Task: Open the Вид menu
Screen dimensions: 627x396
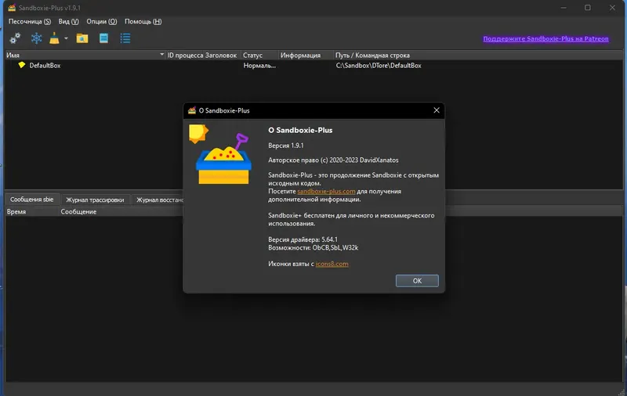Action: 68,22
